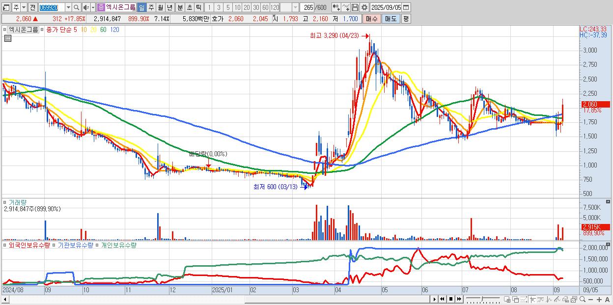Click the line chart checkmark tool icon

coord(345,7)
